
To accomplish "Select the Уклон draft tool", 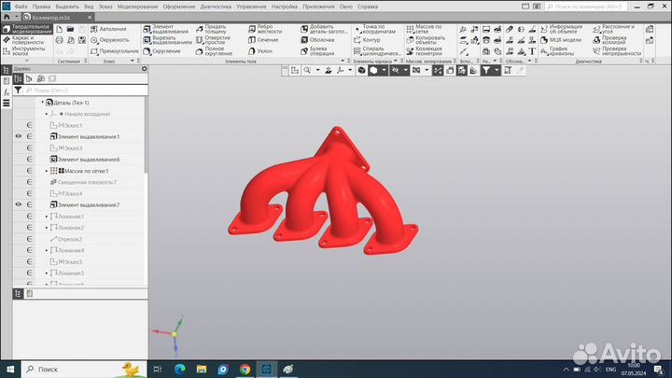I will pos(260,51).
